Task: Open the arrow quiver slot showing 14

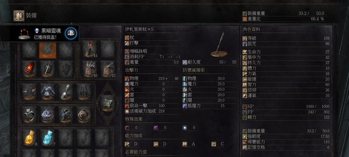Action: 90,49
